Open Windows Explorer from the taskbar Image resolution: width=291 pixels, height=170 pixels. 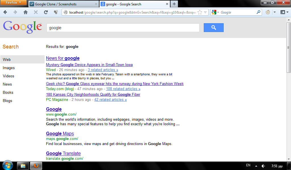pos(23,166)
